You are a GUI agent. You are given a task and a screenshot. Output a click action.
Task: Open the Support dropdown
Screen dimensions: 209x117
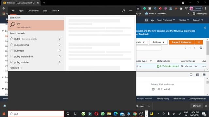pyautogui.click(x=198, y=20)
